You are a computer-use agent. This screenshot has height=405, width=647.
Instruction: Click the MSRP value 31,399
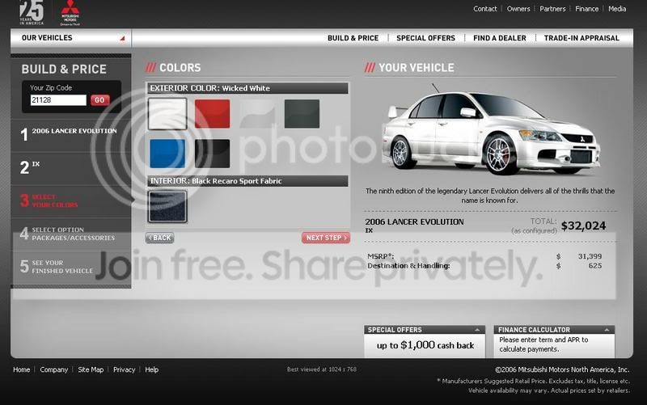click(590, 256)
